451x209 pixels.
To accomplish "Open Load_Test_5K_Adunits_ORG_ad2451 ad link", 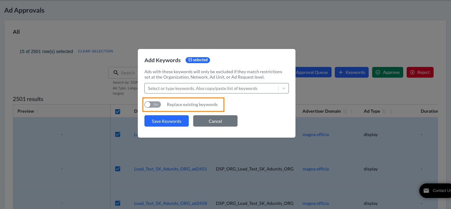I will pyautogui.click(x=171, y=169).
